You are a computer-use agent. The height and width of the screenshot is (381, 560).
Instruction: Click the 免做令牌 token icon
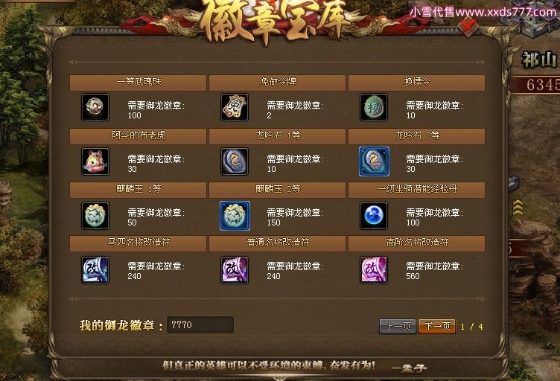[235, 107]
